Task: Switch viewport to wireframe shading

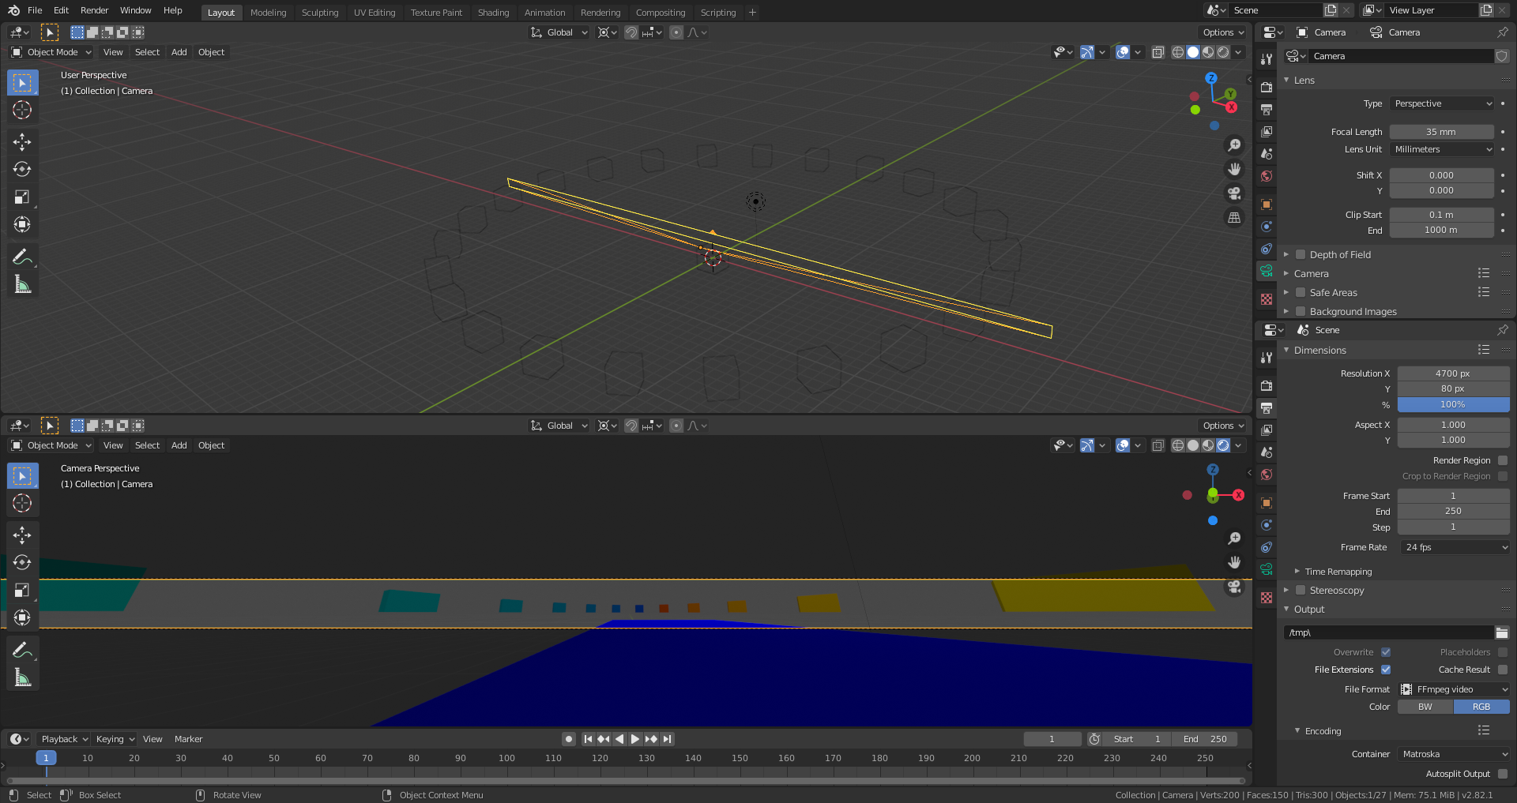Action: pyautogui.click(x=1180, y=52)
